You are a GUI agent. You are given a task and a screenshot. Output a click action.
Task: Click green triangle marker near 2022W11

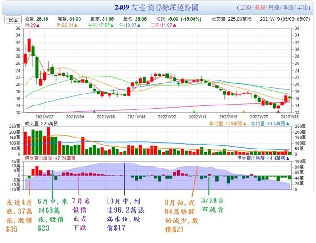point(194,112)
